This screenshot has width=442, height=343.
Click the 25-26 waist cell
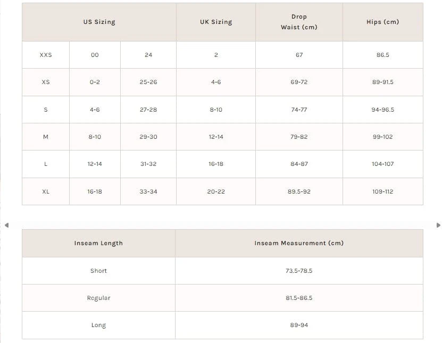(148, 82)
